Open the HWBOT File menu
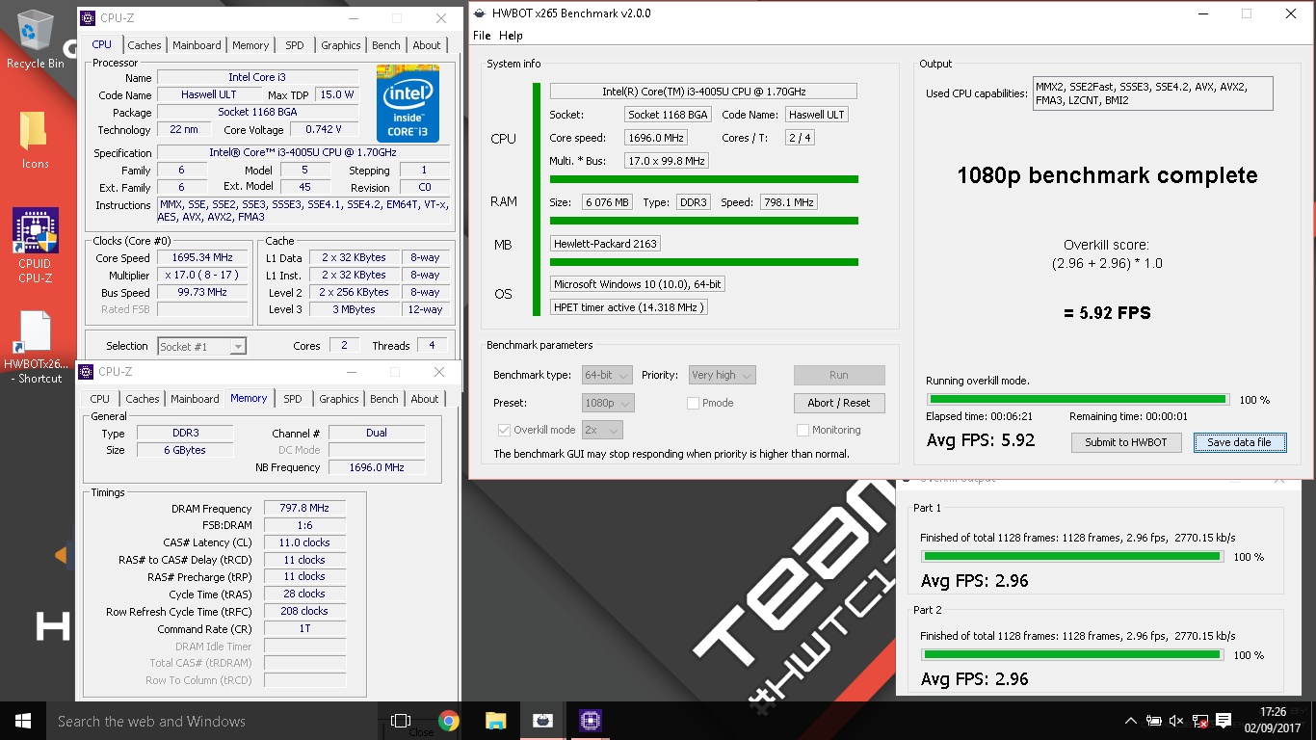 tap(482, 36)
